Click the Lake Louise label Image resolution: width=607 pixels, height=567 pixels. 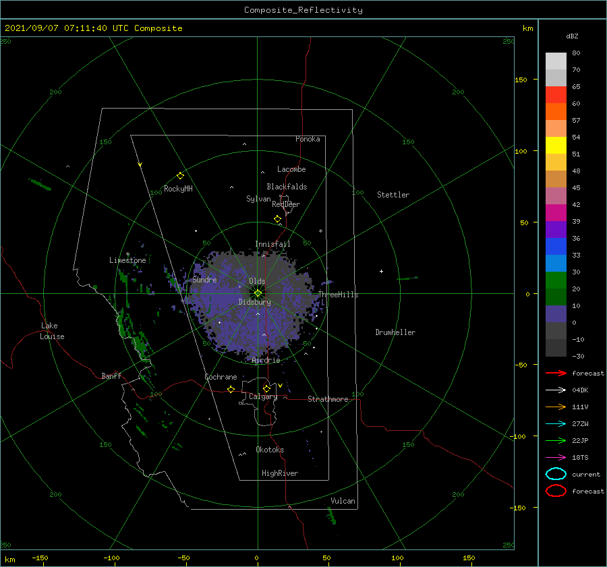coord(52,331)
